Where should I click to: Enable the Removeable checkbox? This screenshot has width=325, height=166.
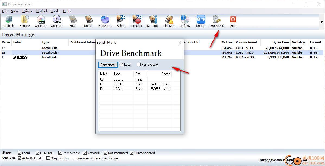[147, 65]
